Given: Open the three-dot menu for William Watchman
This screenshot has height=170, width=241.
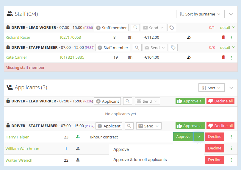Looking at the screenshot, I should (x=231, y=148).
